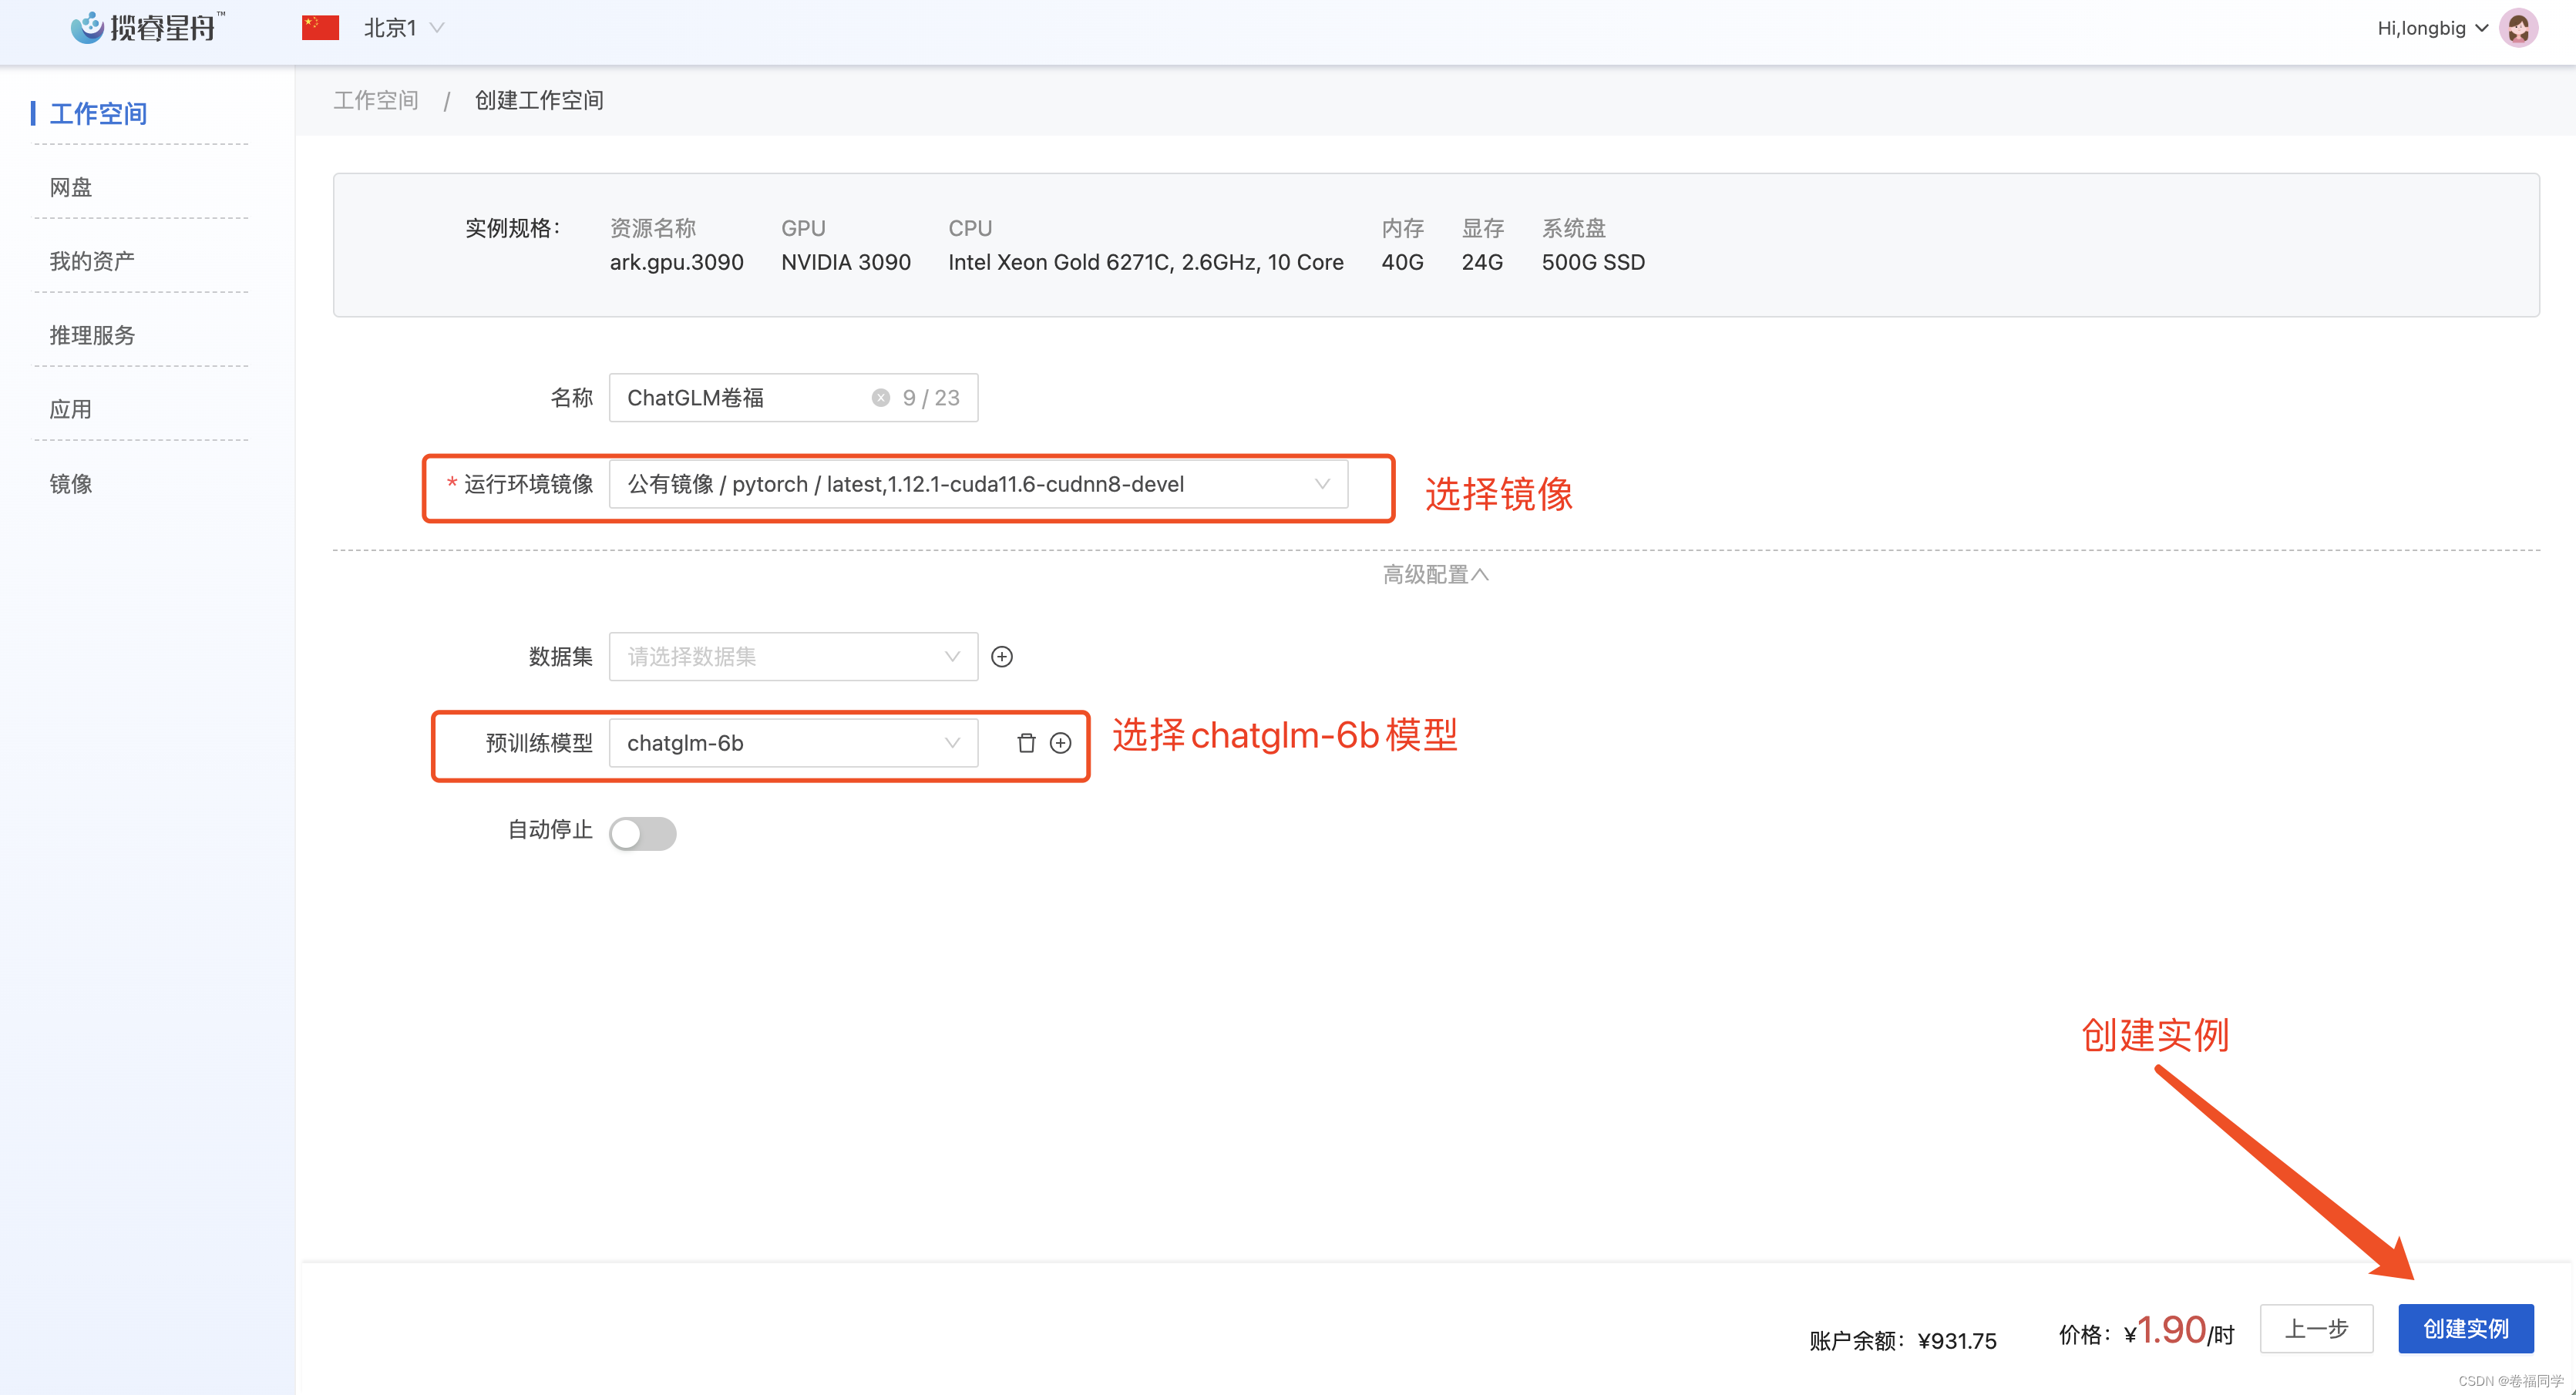
Task: Open 镜像 in the sidebar
Action: (71, 484)
